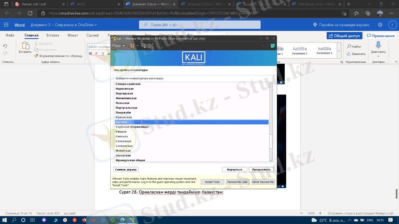Switch to the Вставка ribbon tab
Image resolution: width=399 pixels, height=224 pixels.
52,35
